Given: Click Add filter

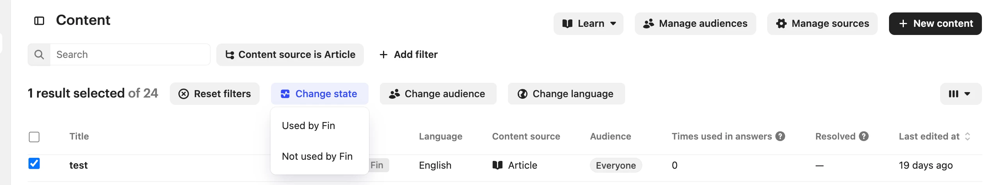Looking at the screenshot, I should (x=408, y=55).
